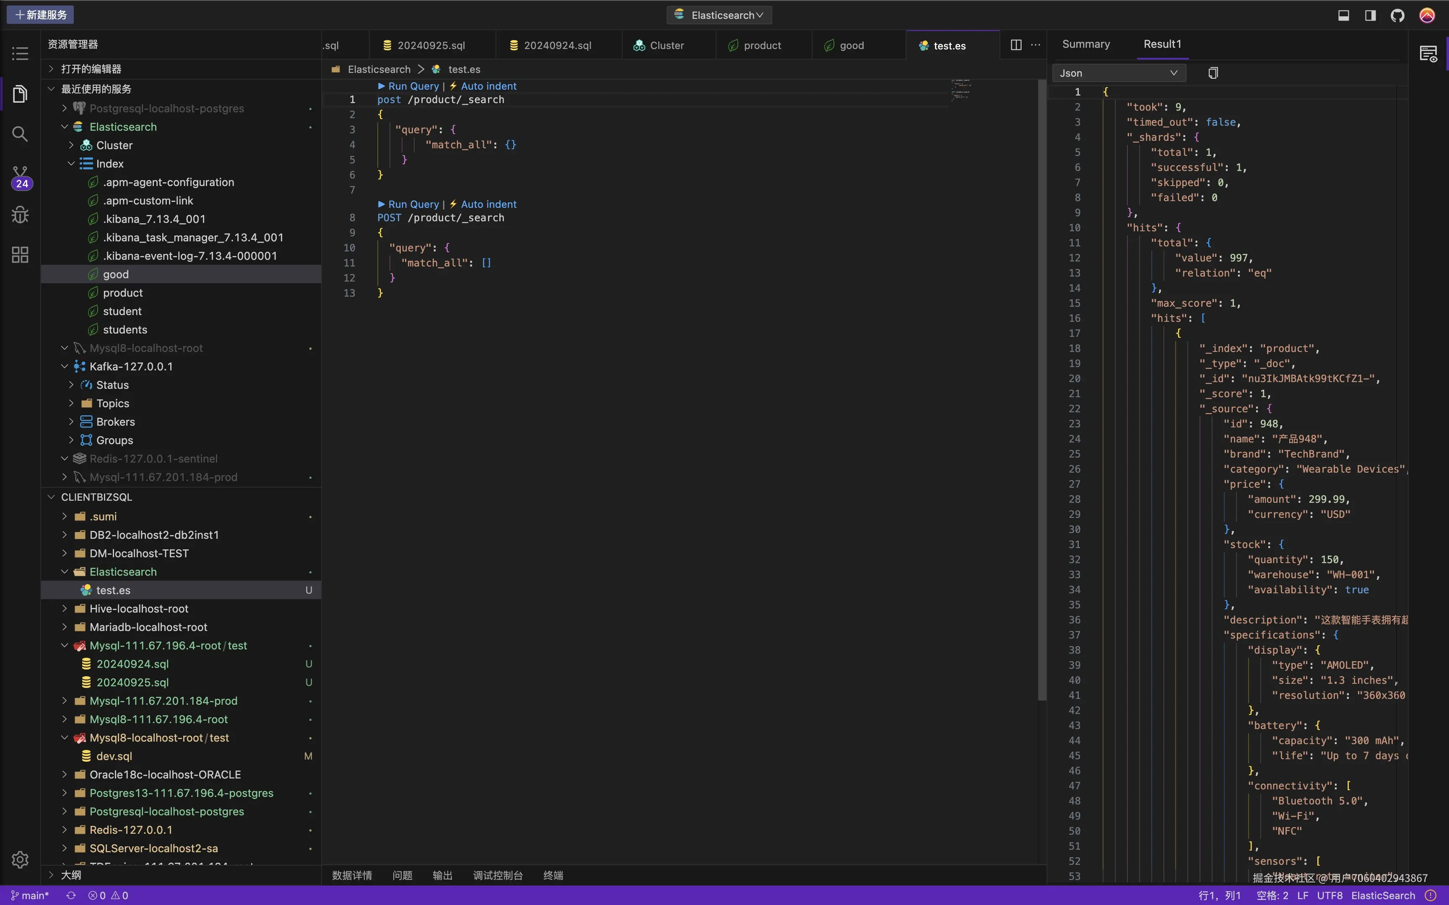
Task: Toggle the right sidebar layout icon
Action: click(1370, 15)
